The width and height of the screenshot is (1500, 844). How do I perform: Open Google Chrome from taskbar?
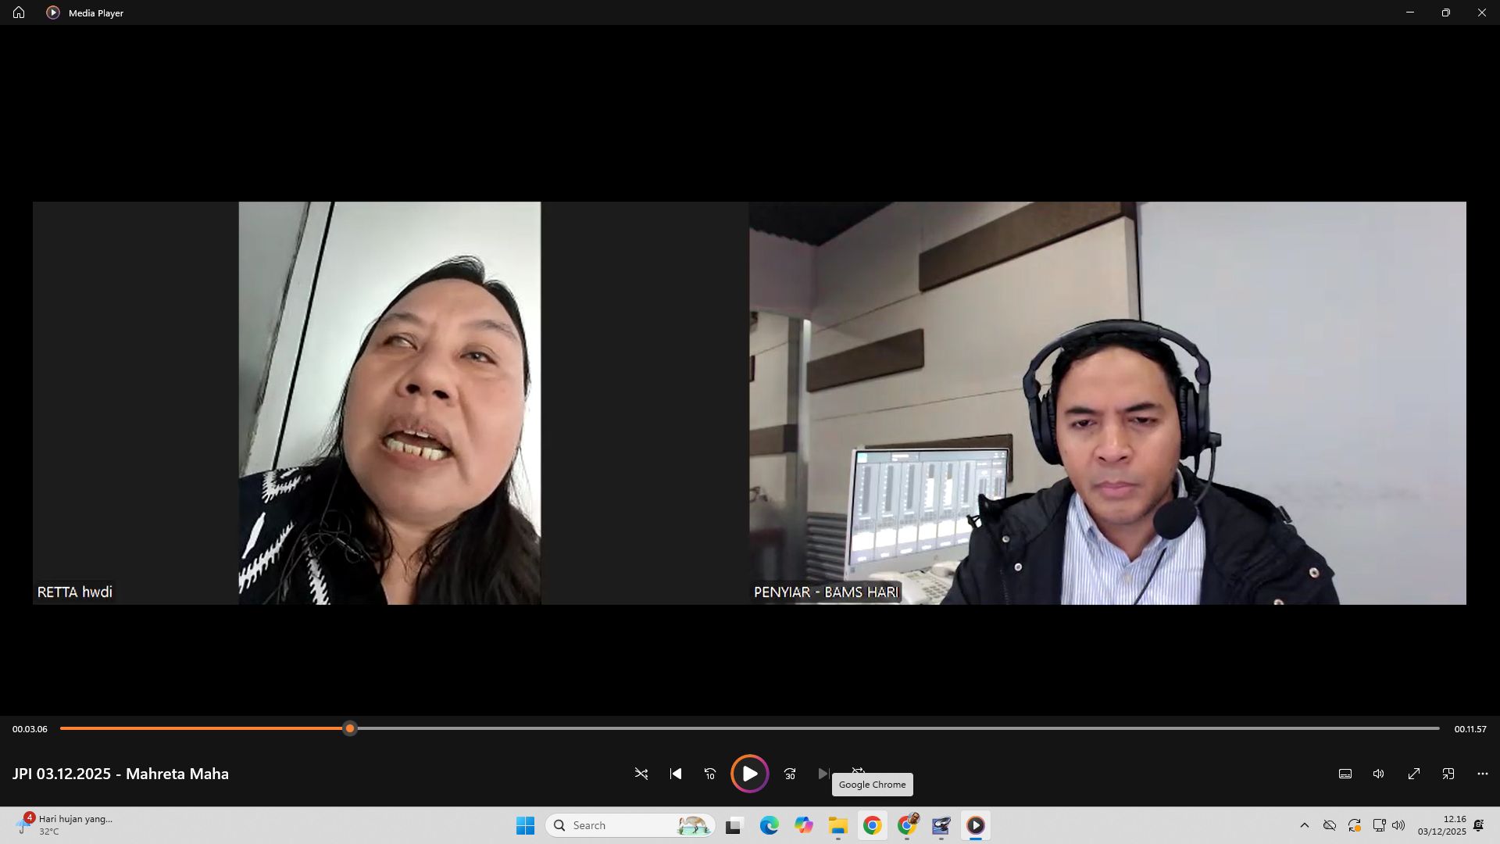coord(873,825)
